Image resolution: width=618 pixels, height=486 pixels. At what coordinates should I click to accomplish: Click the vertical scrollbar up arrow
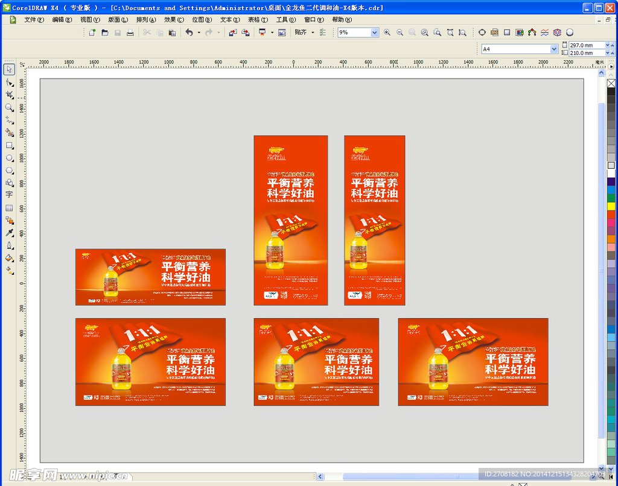pos(601,73)
